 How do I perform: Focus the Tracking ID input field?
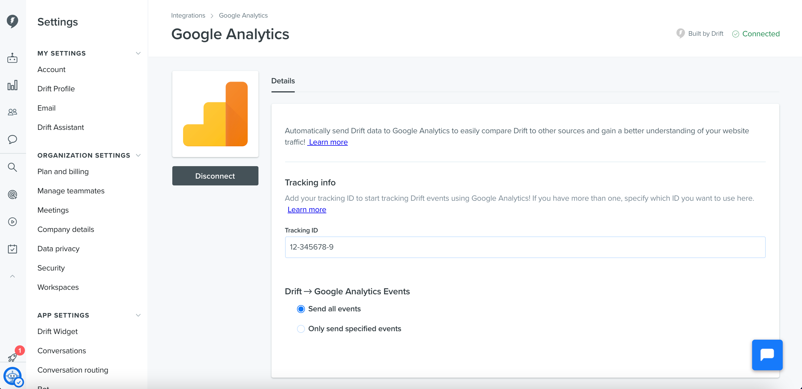(525, 247)
